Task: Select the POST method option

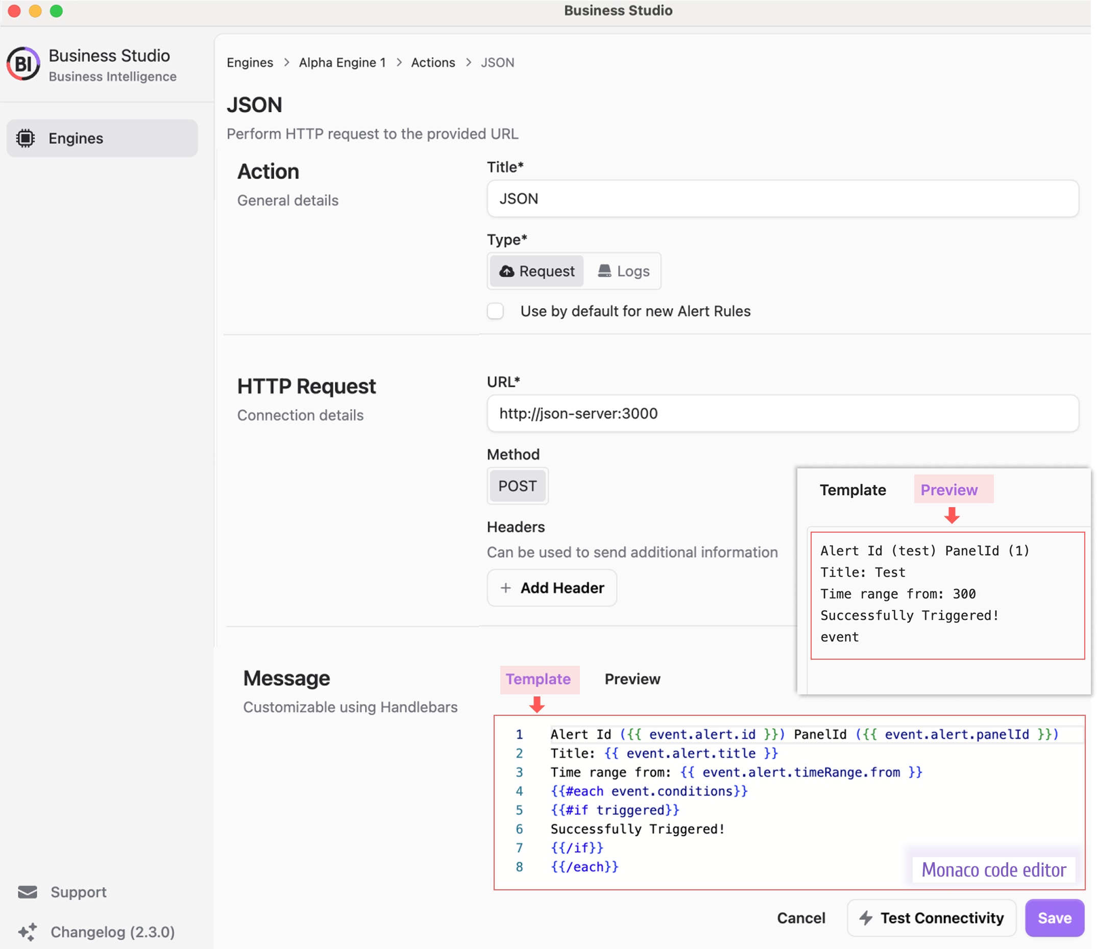Action: pos(518,486)
